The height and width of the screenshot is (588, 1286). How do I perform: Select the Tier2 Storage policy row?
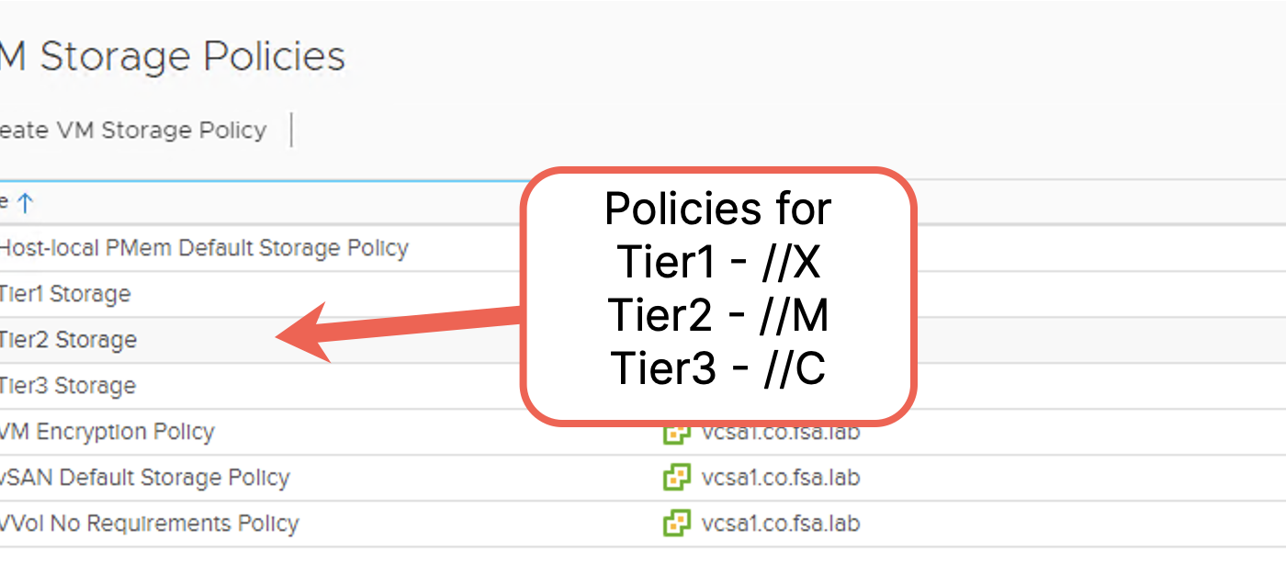68,340
